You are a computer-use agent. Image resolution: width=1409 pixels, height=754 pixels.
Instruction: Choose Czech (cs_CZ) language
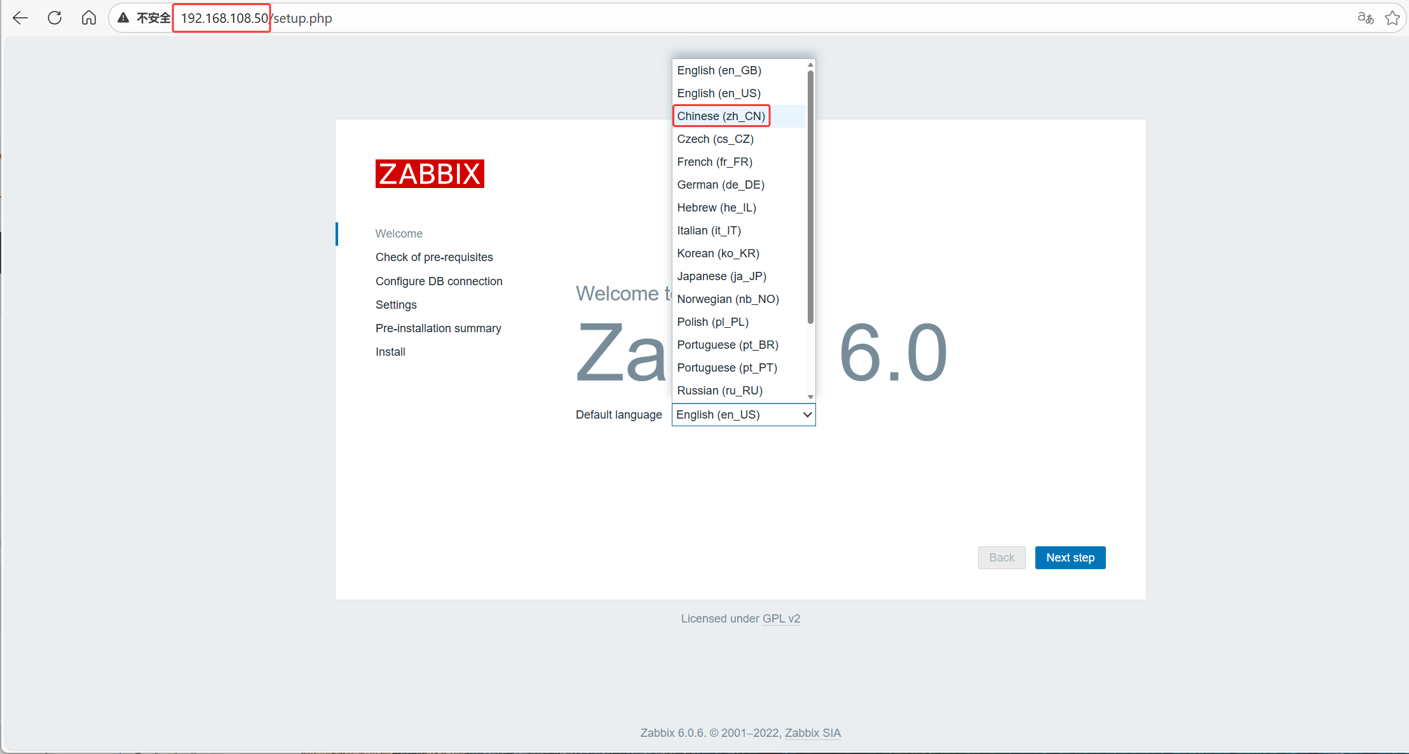pos(739,139)
